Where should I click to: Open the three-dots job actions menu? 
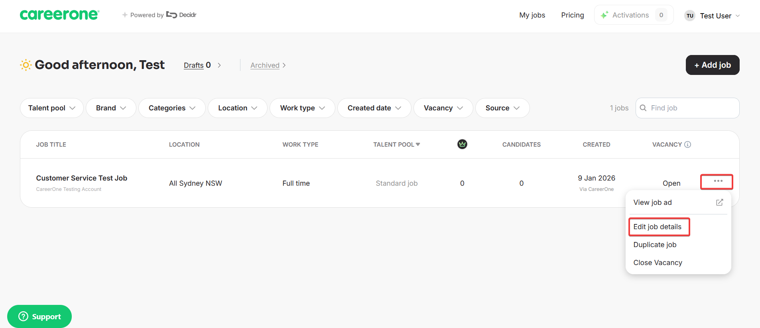pos(718,181)
